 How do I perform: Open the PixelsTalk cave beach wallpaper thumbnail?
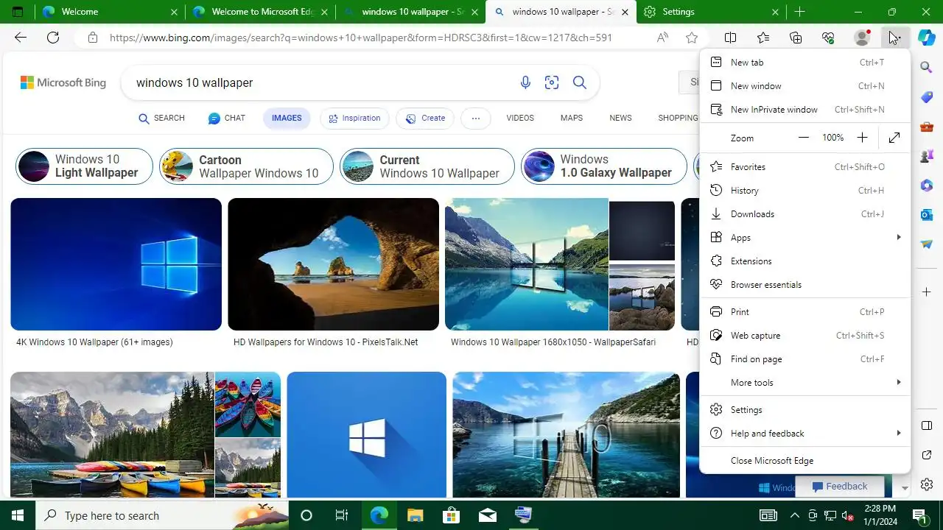333,264
